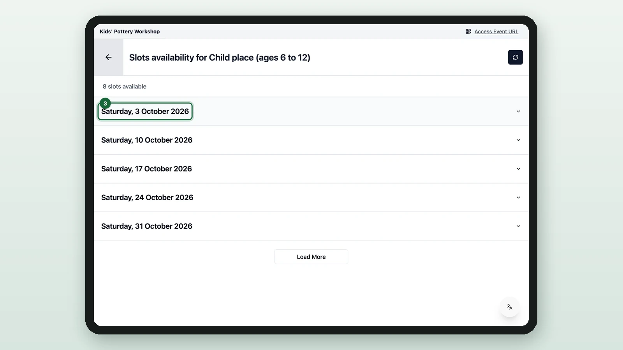Click the QR code icon beside Access Event URL

click(x=469, y=31)
